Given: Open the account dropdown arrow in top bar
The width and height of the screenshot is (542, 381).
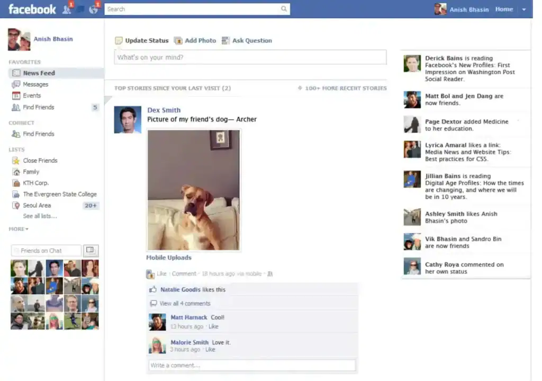Looking at the screenshot, I should tap(524, 10).
